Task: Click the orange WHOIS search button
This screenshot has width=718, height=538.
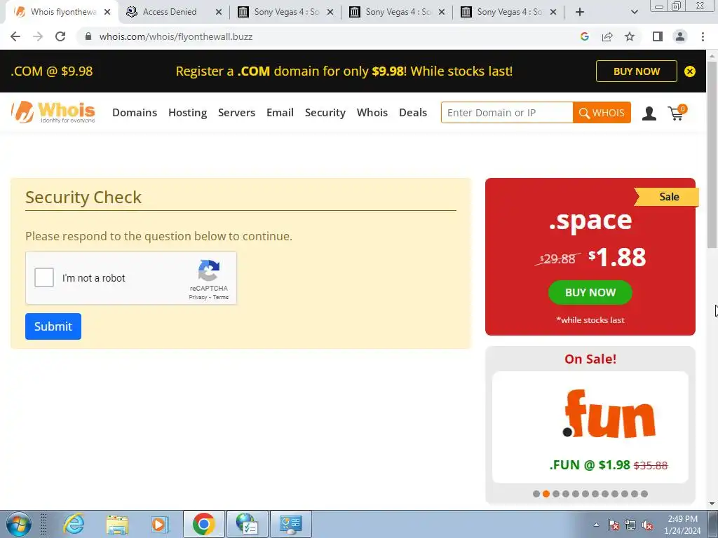Action: (x=602, y=113)
